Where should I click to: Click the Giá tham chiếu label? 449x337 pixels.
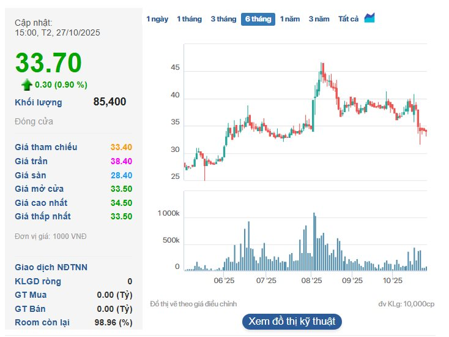pos(46,147)
